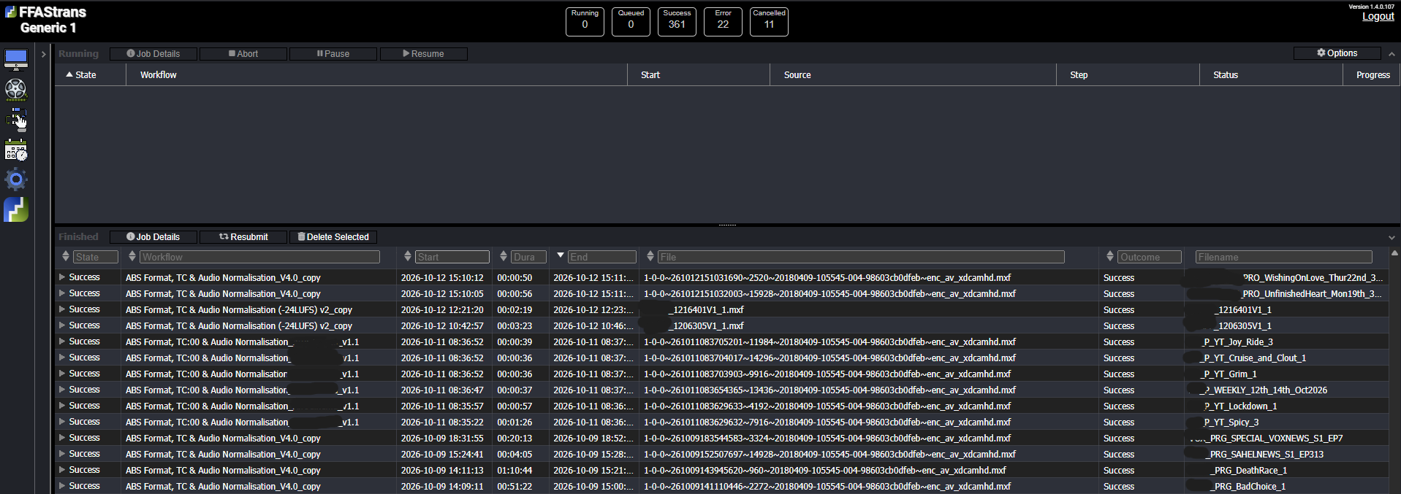Click Delete Selected button
This screenshot has height=494, width=1401.
[x=333, y=237]
